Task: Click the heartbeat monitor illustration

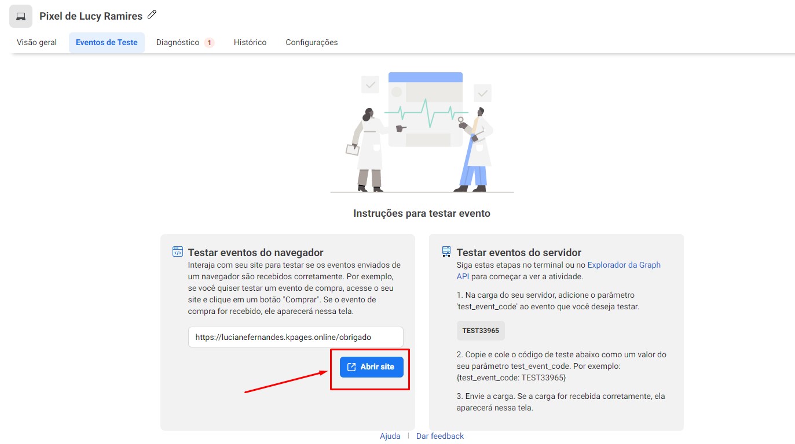Action: point(426,110)
